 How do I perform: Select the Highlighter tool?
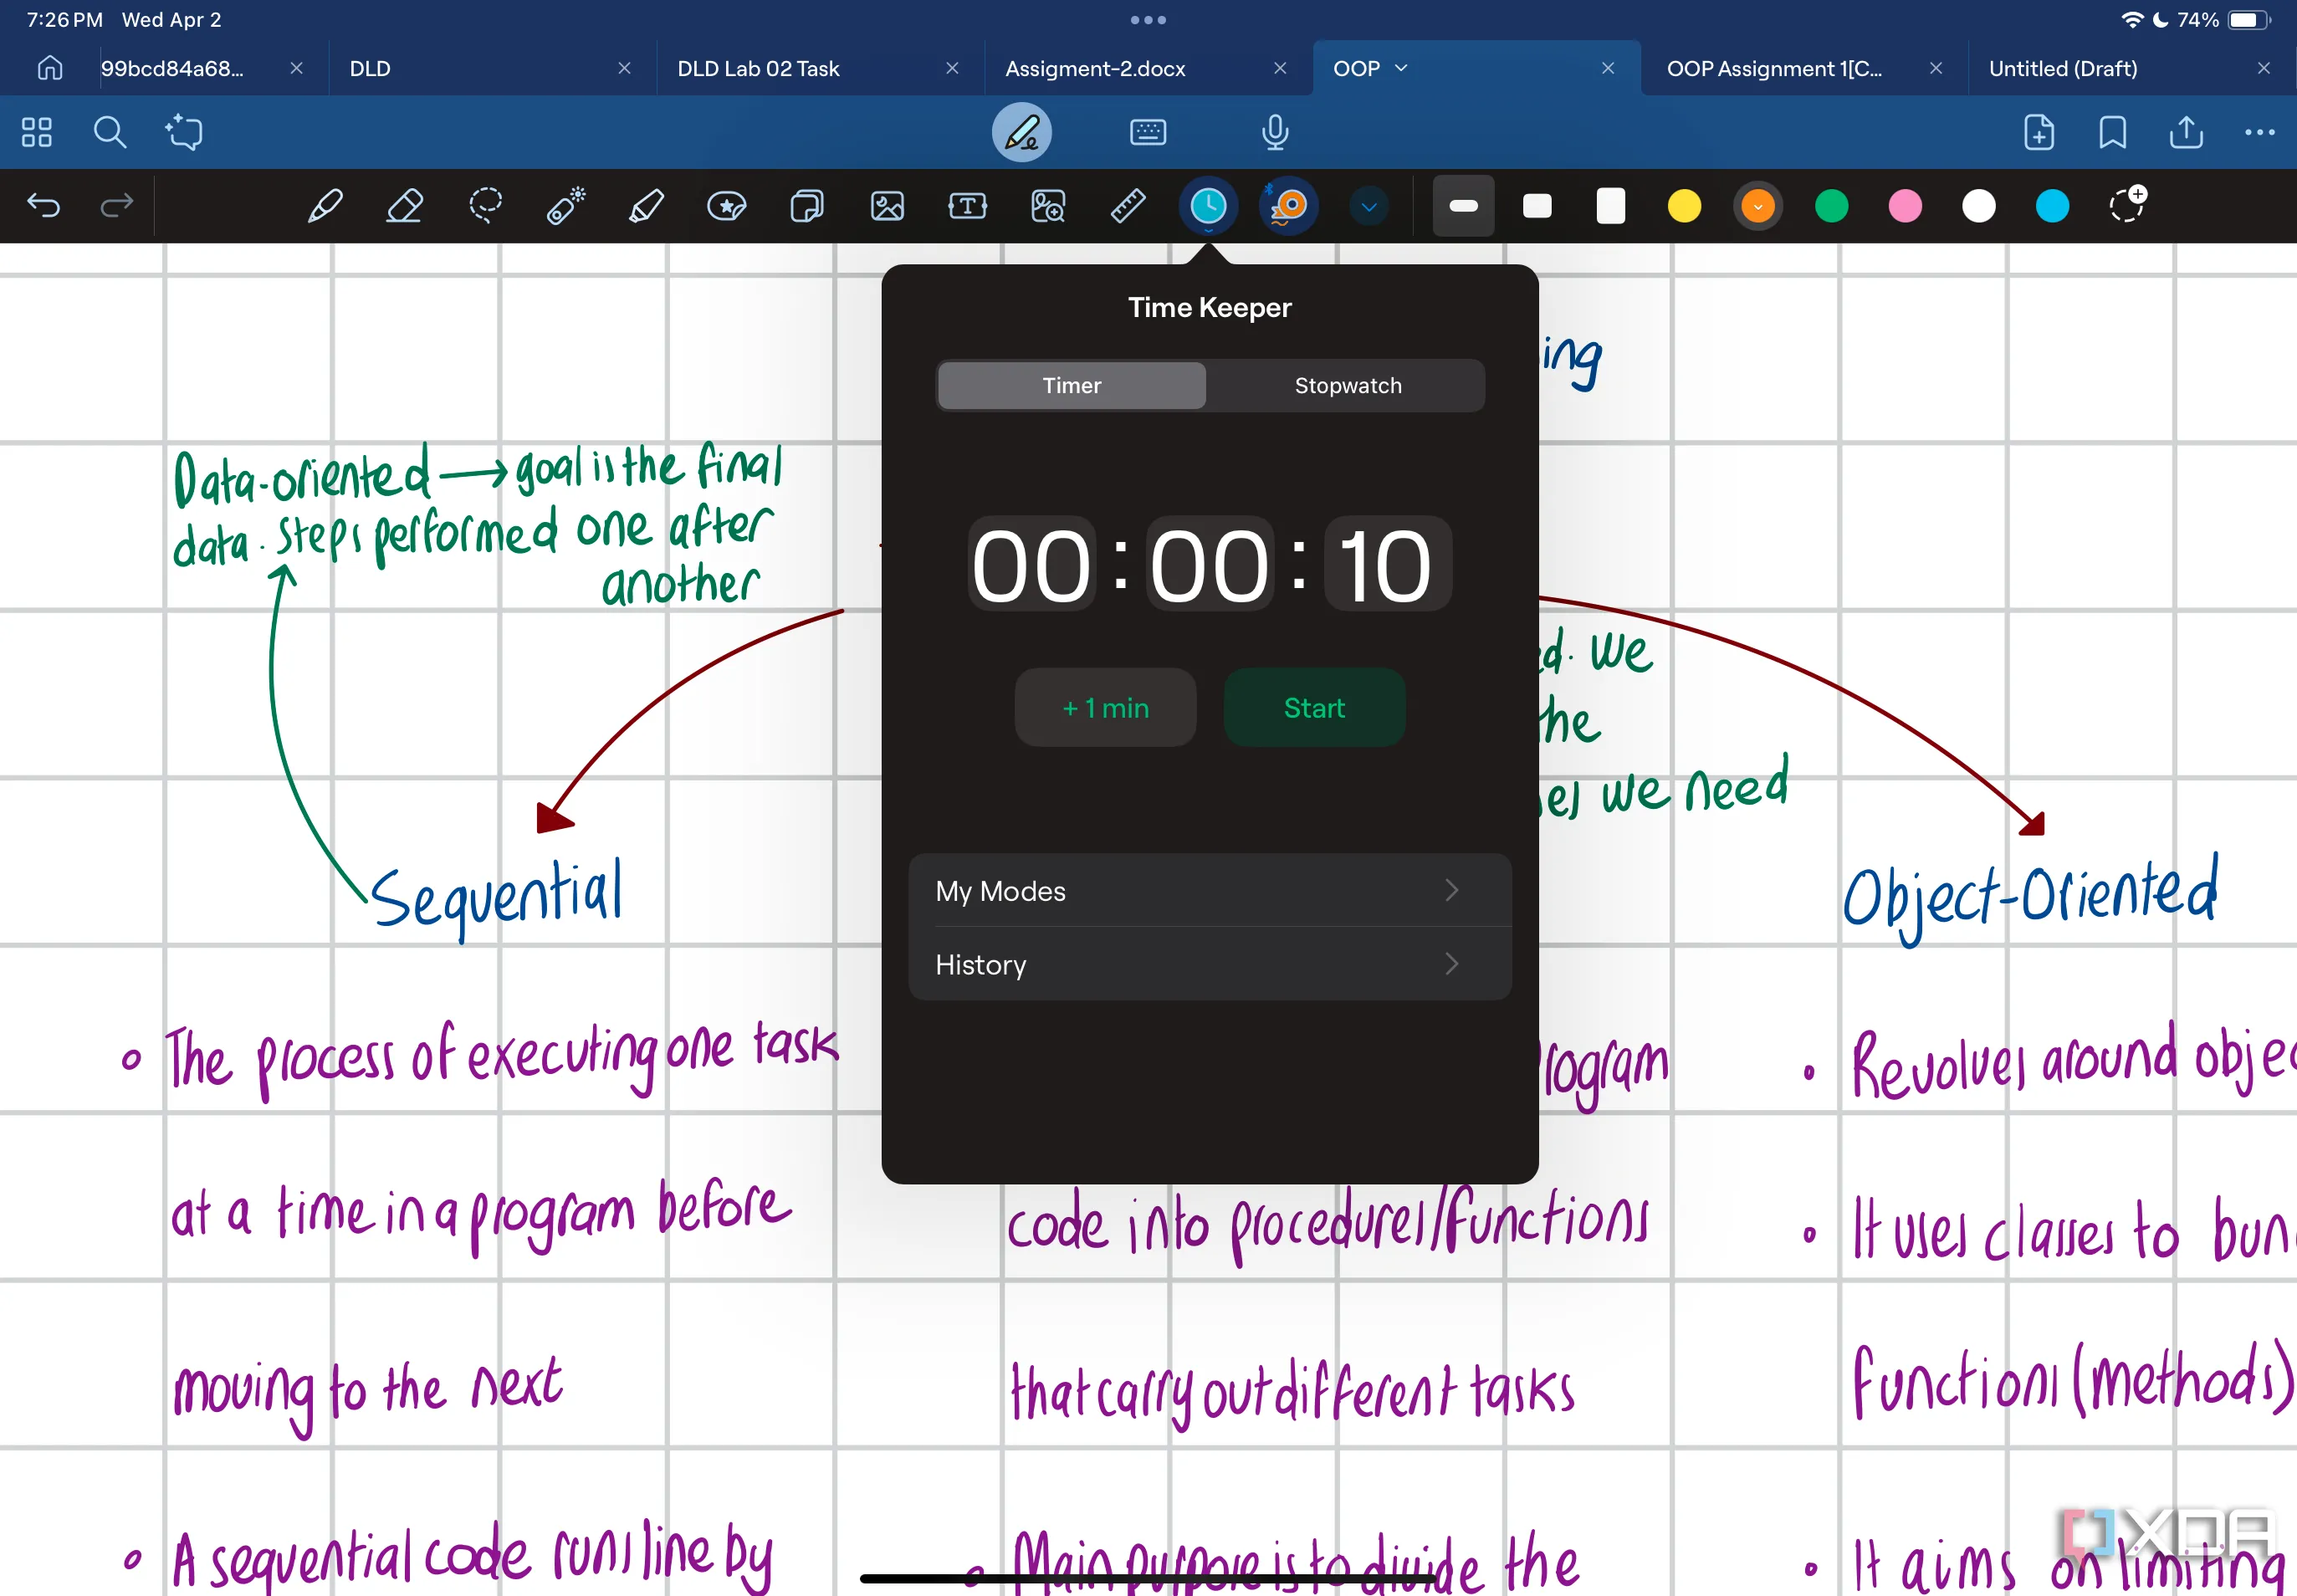pos(646,206)
